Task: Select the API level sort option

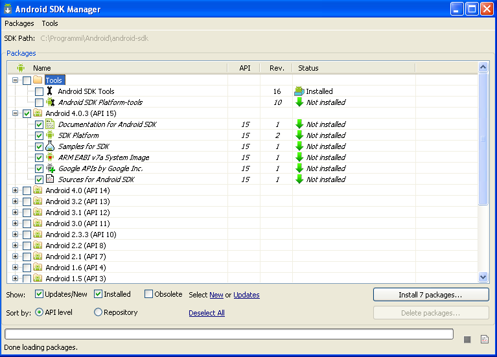Action: click(x=39, y=312)
